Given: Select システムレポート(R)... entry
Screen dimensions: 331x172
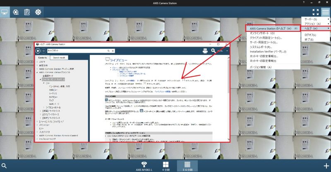Looking at the screenshot, I should [261, 47].
